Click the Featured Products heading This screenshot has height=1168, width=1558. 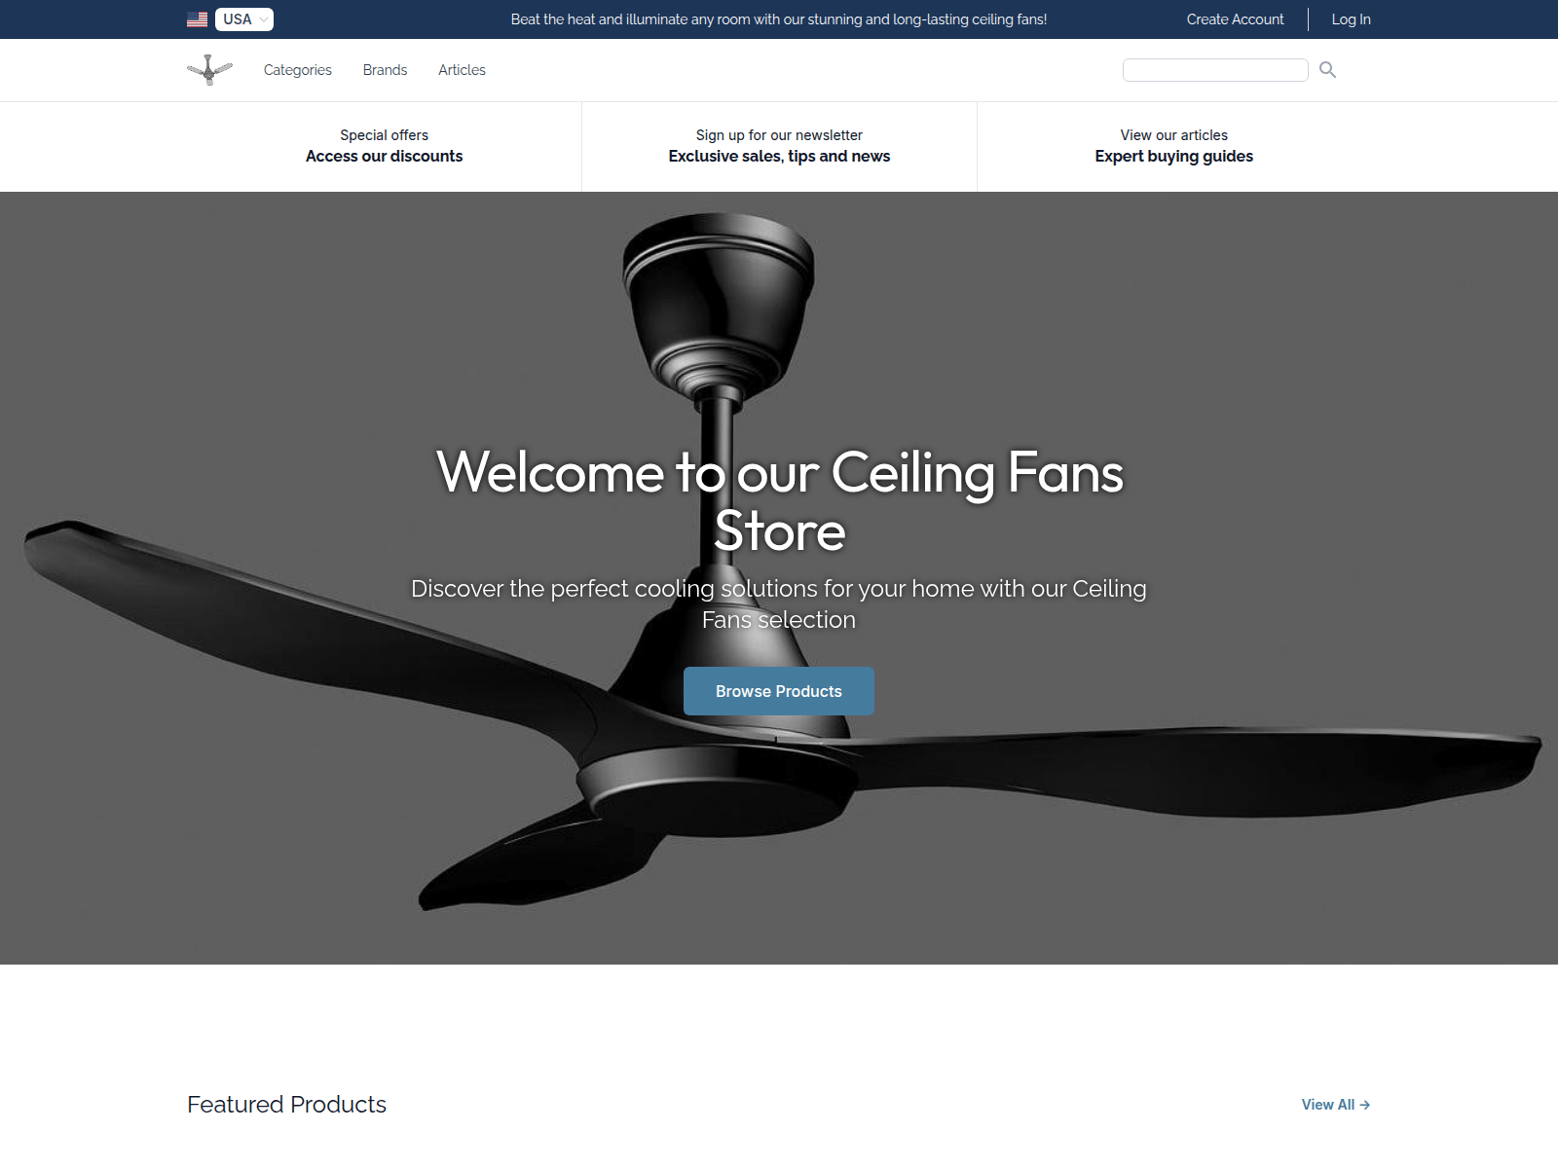coord(286,1104)
